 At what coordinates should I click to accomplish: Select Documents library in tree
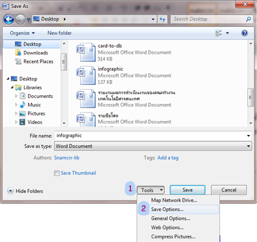(x=36, y=96)
